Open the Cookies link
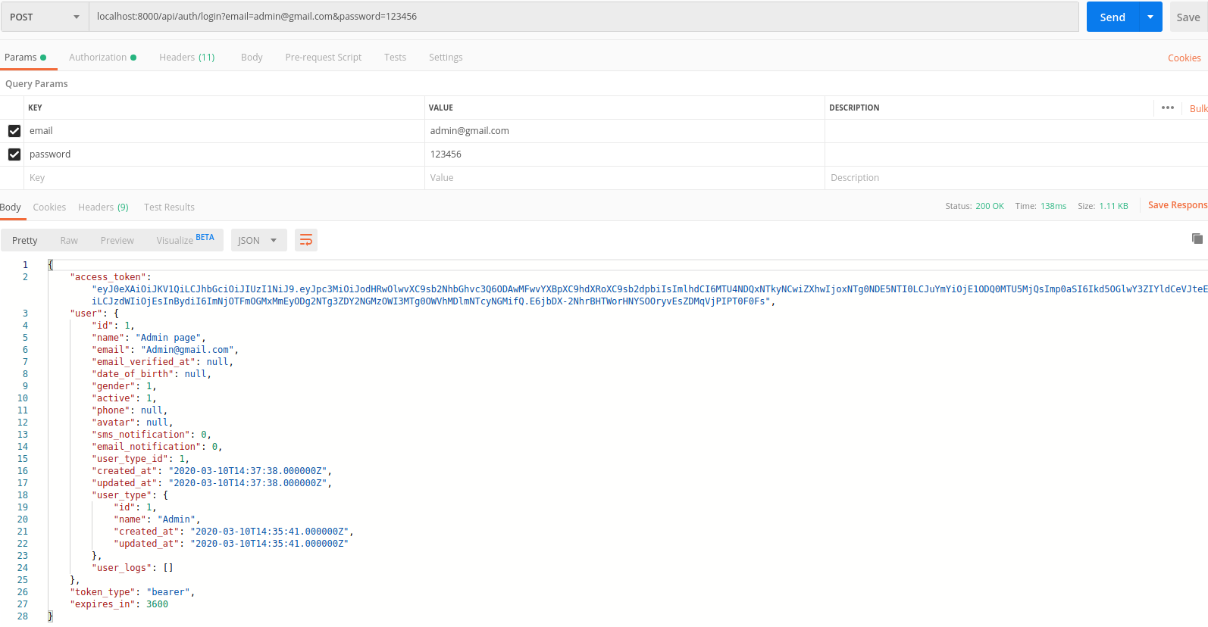The width and height of the screenshot is (1208, 627). click(1184, 58)
